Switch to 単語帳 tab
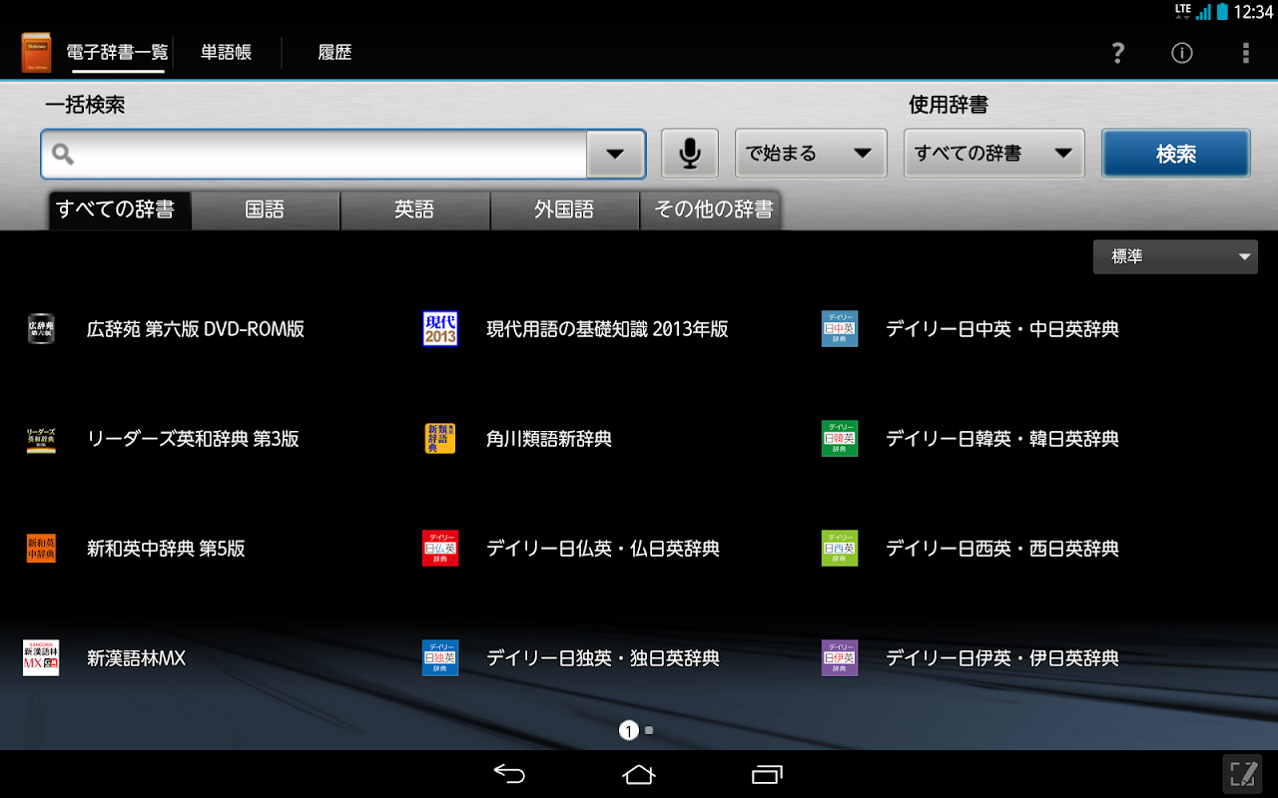Image resolution: width=1278 pixels, height=798 pixels. click(x=226, y=53)
